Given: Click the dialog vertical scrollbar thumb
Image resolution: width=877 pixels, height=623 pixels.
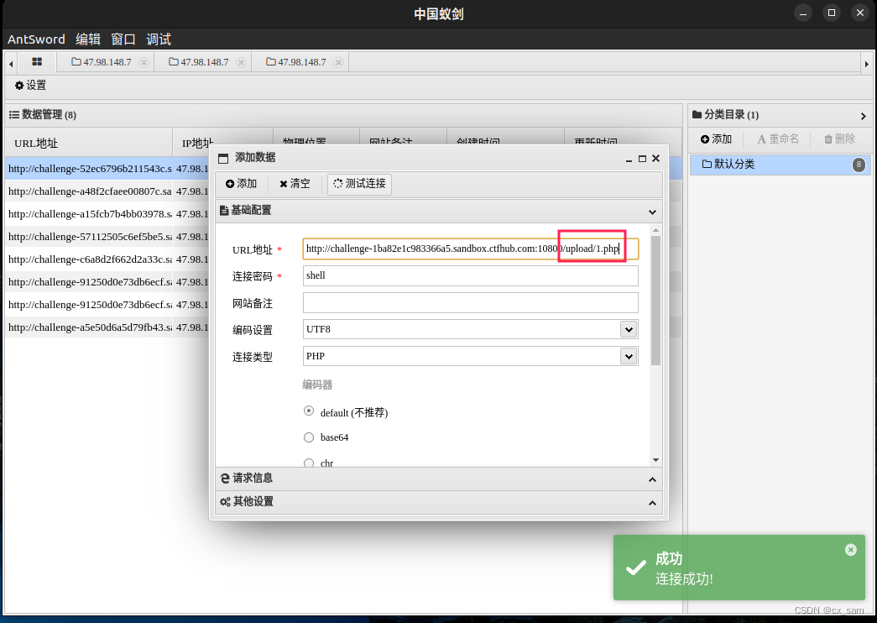Looking at the screenshot, I should pos(655,300).
